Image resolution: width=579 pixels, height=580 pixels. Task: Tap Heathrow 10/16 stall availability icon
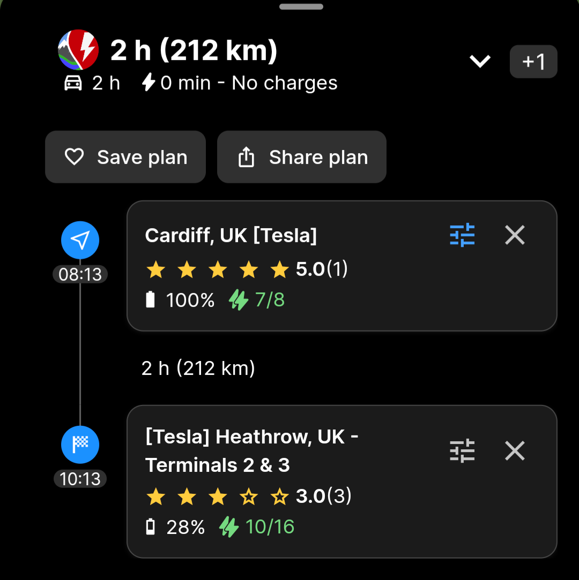[x=229, y=527]
